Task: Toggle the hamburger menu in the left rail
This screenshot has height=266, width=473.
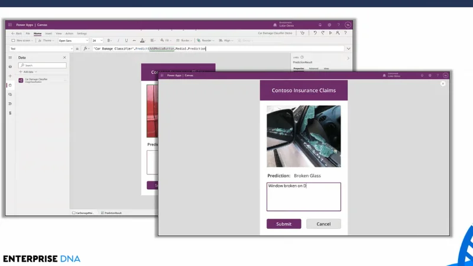Action: pyautogui.click(x=10, y=57)
